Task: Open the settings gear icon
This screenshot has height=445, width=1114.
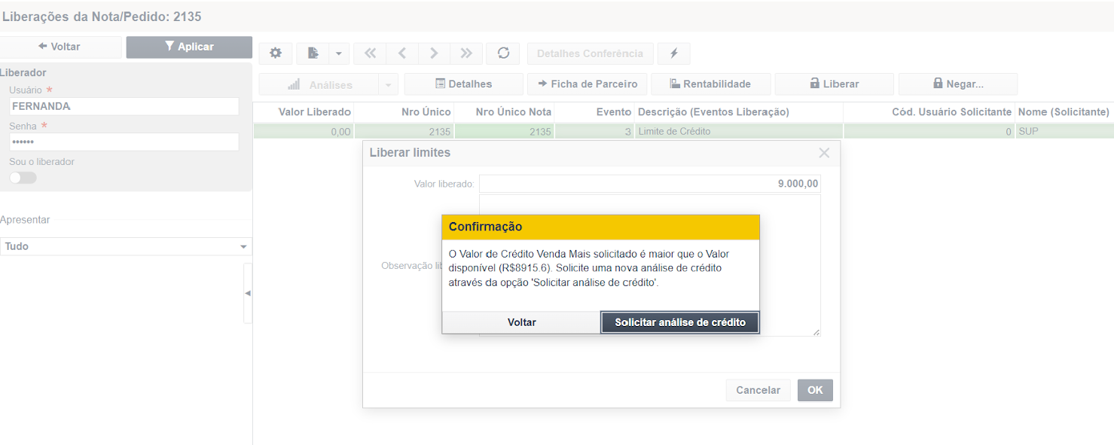Action: point(276,53)
